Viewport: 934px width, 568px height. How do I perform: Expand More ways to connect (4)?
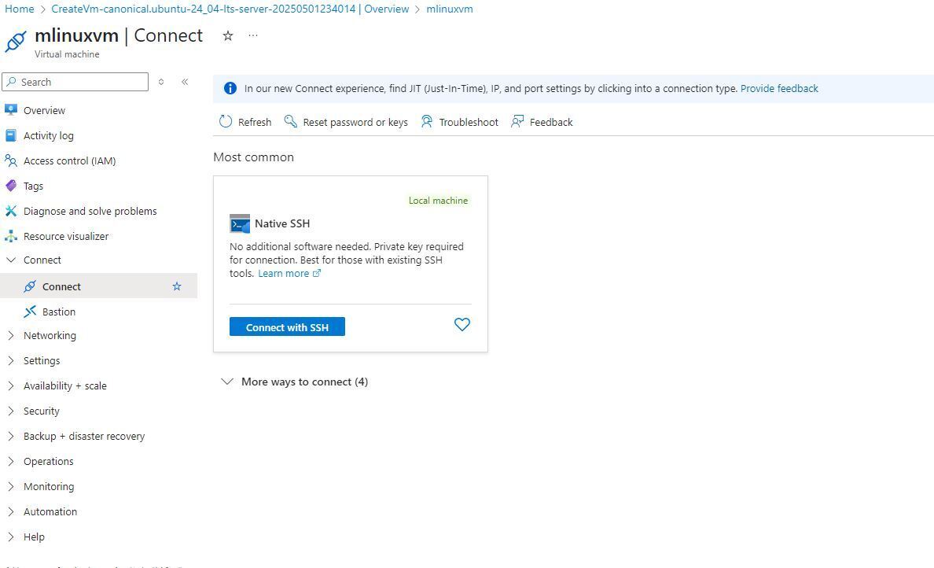[x=294, y=382]
